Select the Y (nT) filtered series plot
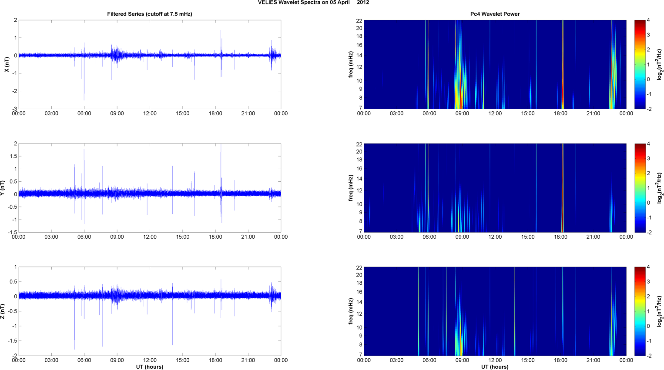 click(150, 188)
